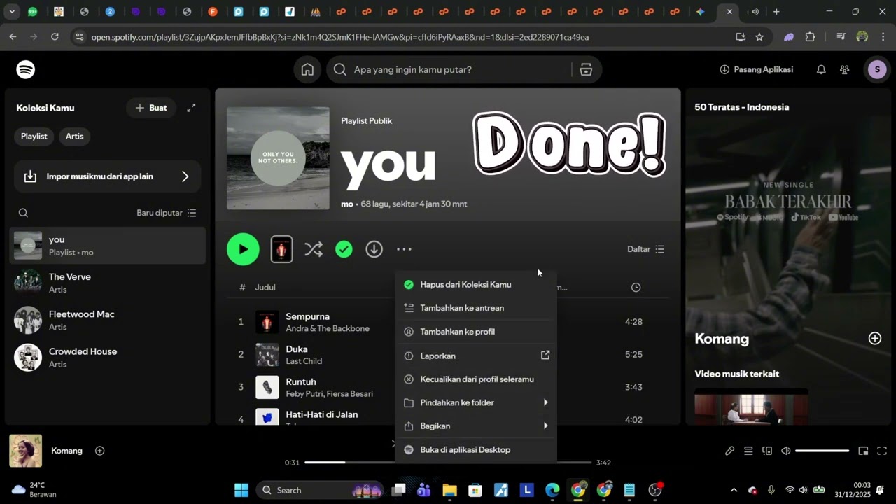
Task: Open The Verve artist
Action: (108, 283)
